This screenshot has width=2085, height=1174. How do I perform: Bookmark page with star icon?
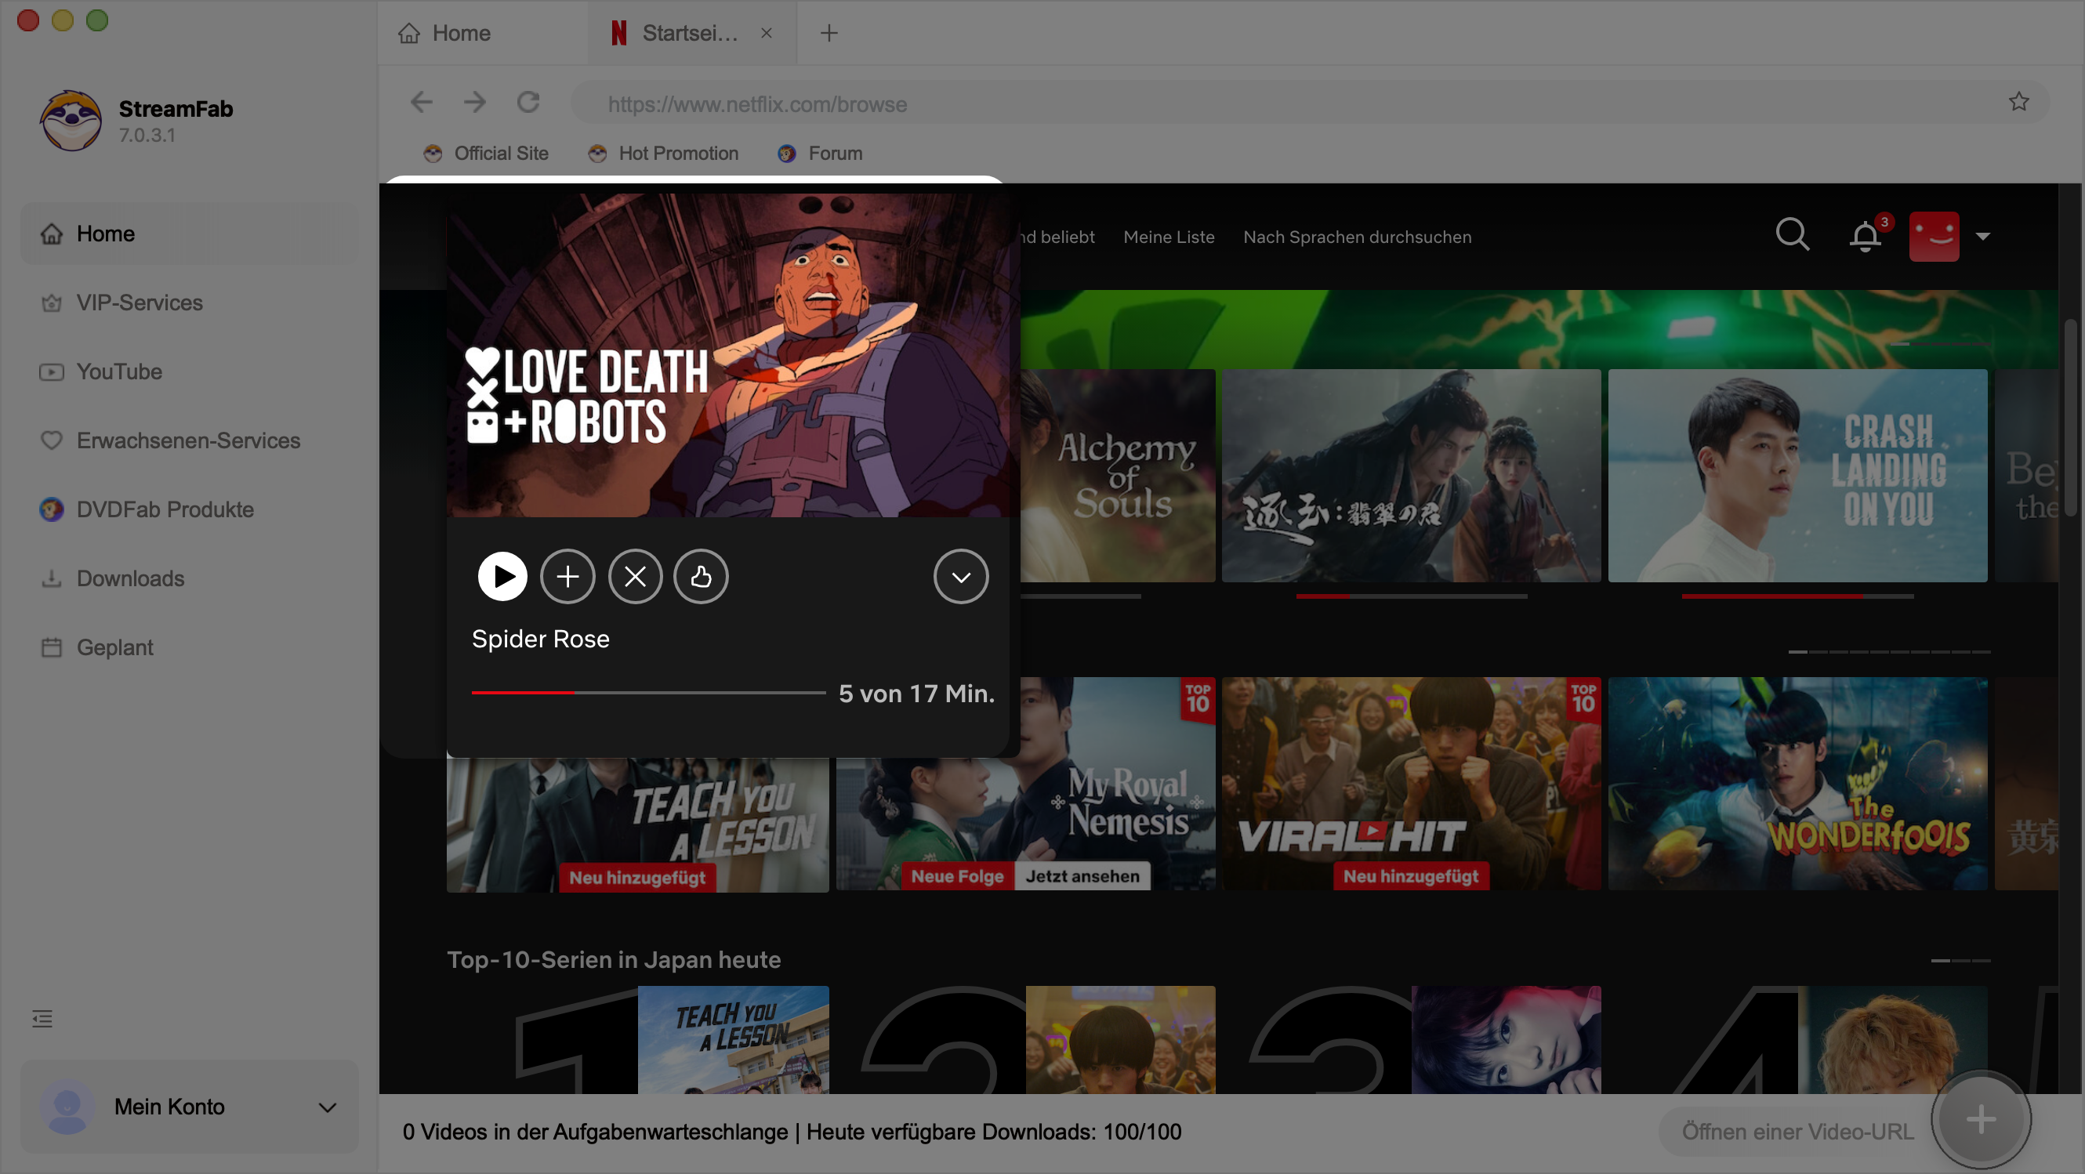point(2018,102)
